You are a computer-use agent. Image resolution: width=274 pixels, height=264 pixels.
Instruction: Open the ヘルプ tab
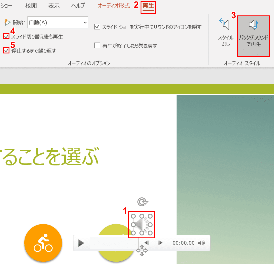pyautogui.click(x=78, y=6)
